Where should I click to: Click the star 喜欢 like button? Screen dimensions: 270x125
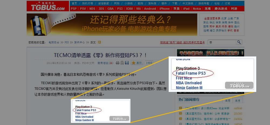tap(137, 63)
